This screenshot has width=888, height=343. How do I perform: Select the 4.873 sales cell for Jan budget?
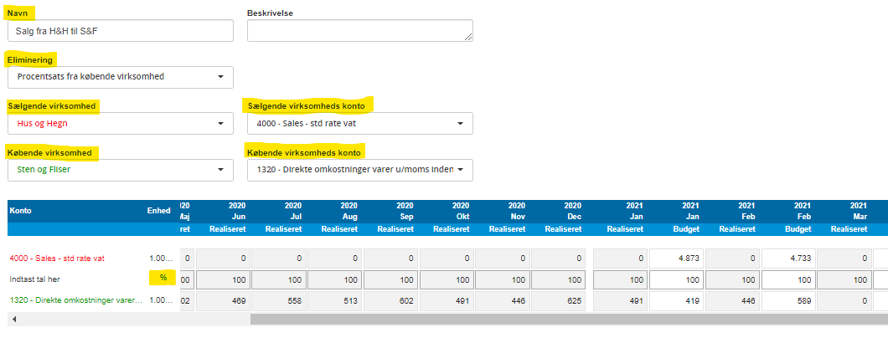(675, 259)
